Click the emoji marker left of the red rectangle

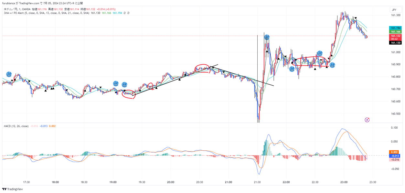pos(292,69)
